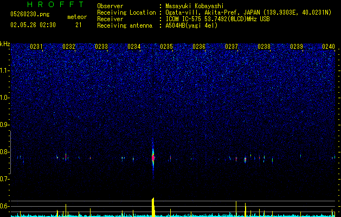This screenshot has height=217, width=341.
Task: Click the 0231 time marker
Action: point(36,47)
